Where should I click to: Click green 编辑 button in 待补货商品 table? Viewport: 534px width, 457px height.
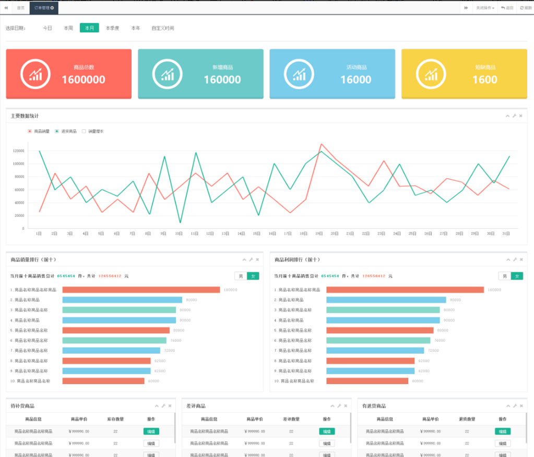(x=151, y=431)
